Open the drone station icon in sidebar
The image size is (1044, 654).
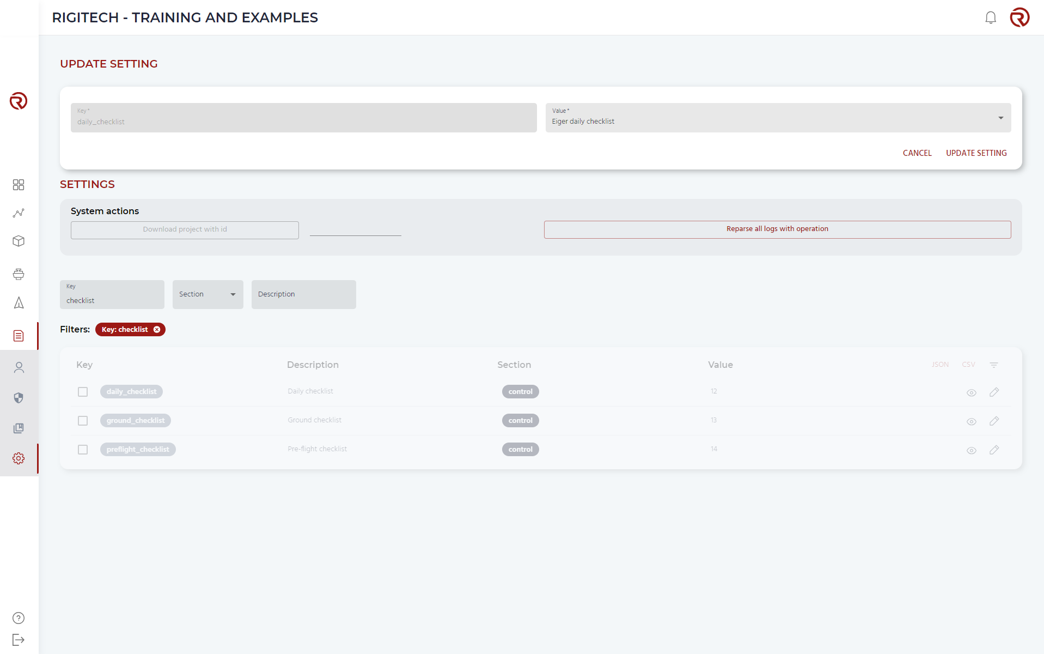(19, 274)
